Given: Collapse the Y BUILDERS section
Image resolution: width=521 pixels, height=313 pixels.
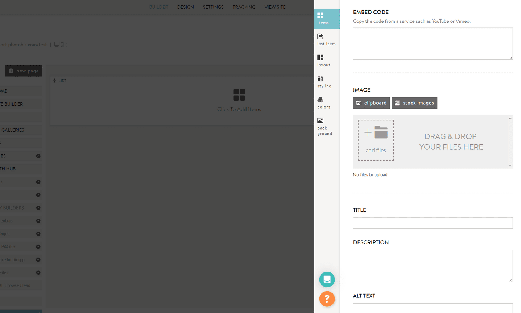Looking at the screenshot, I should pos(38,207).
